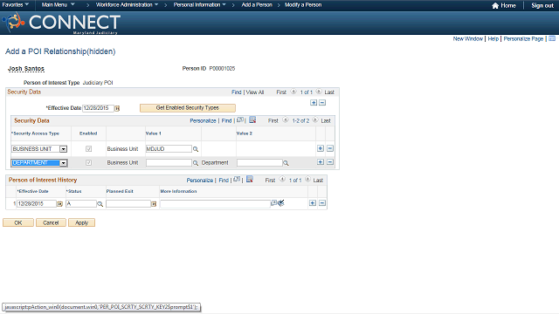Screen dimensions: 559x314
Task: Click Get Enabled Security Types button
Action: coord(188,108)
